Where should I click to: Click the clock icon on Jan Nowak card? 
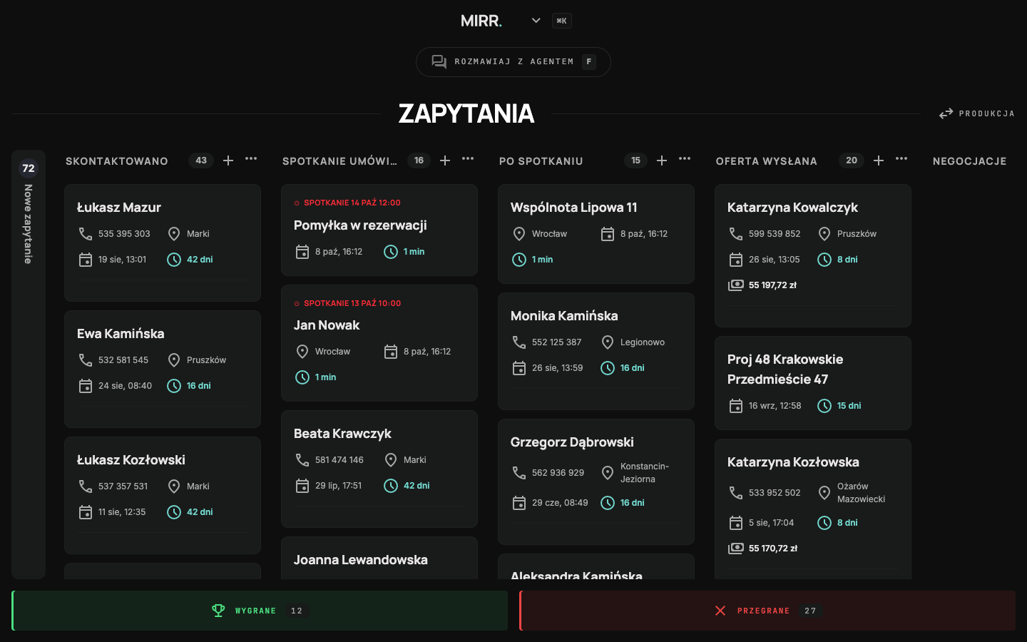[x=302, y=377]
